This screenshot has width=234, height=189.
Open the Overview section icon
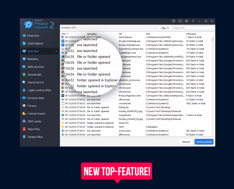(24, 35)
